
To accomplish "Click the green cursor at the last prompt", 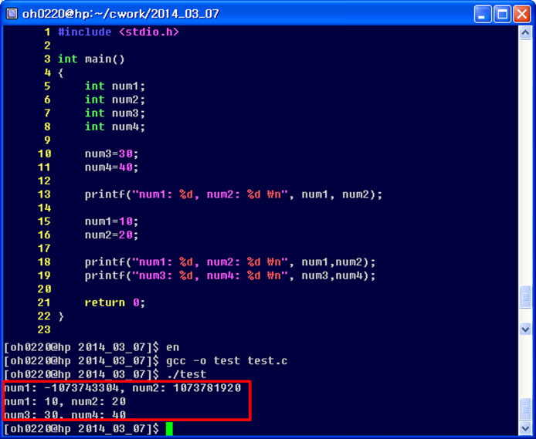I will point(169,428).
